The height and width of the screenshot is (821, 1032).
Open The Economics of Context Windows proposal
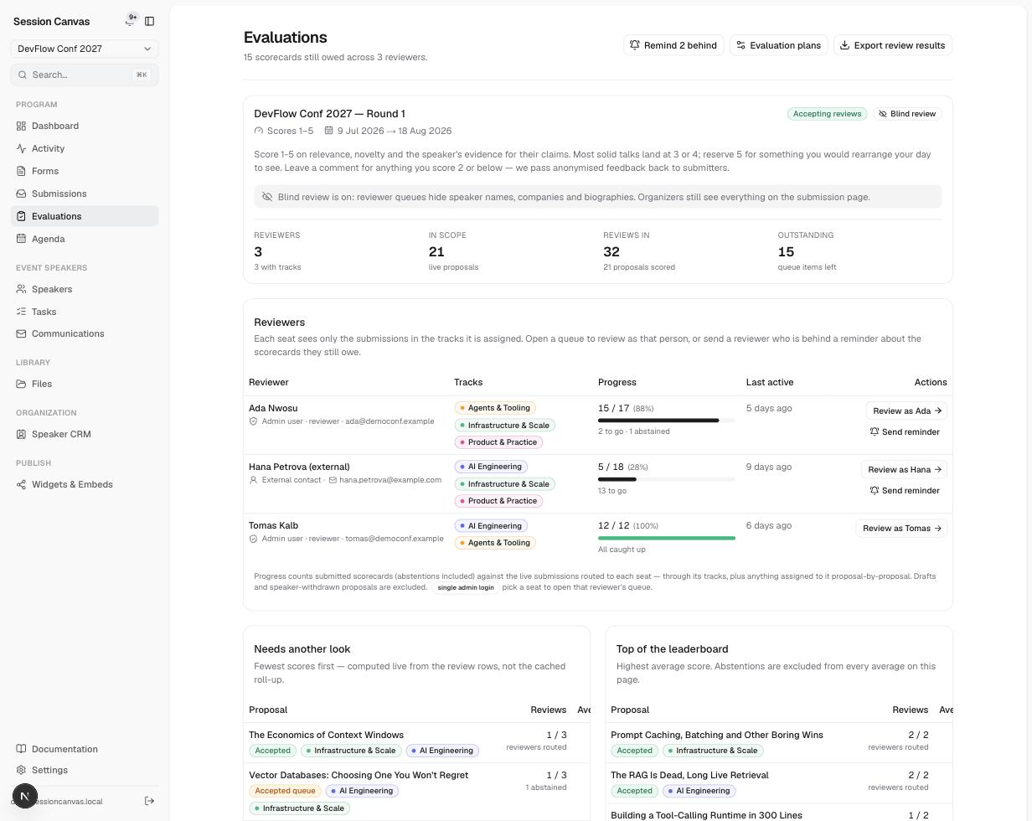click(326, 735)
